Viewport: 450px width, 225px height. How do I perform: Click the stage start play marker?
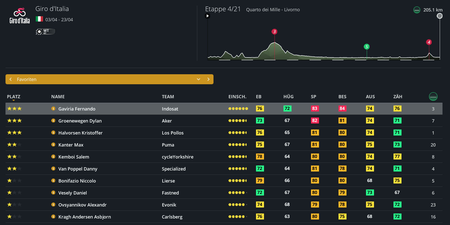207,16
